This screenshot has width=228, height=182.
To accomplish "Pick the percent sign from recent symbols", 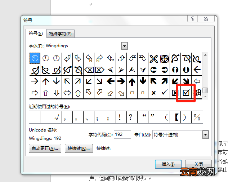I will [x=197, y=117].
